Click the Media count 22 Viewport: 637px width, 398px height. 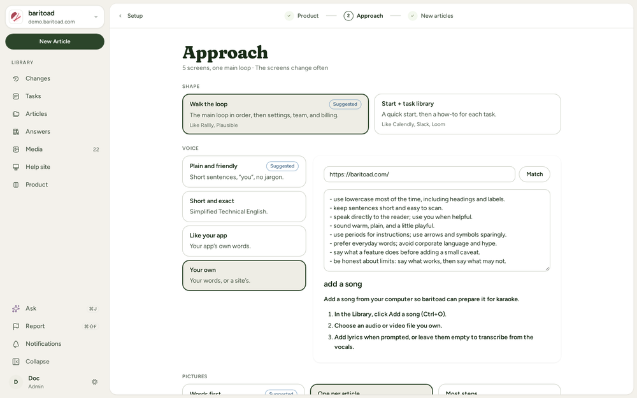click(96, 150)
